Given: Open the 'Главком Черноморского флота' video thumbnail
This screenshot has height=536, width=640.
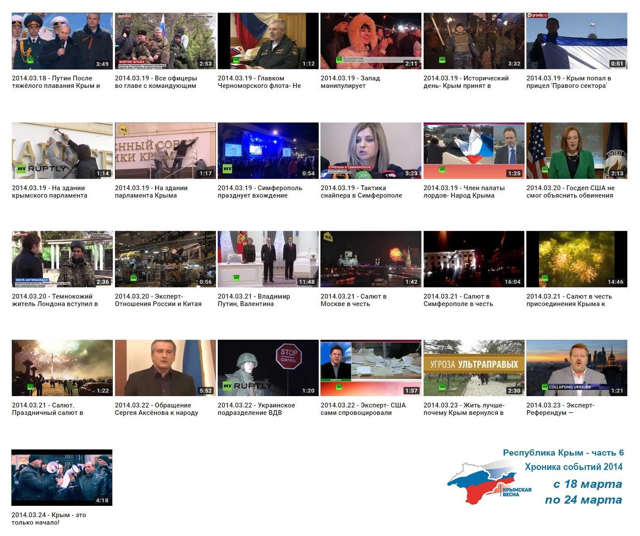Looking at the screenshot, I should pos(268,41).
